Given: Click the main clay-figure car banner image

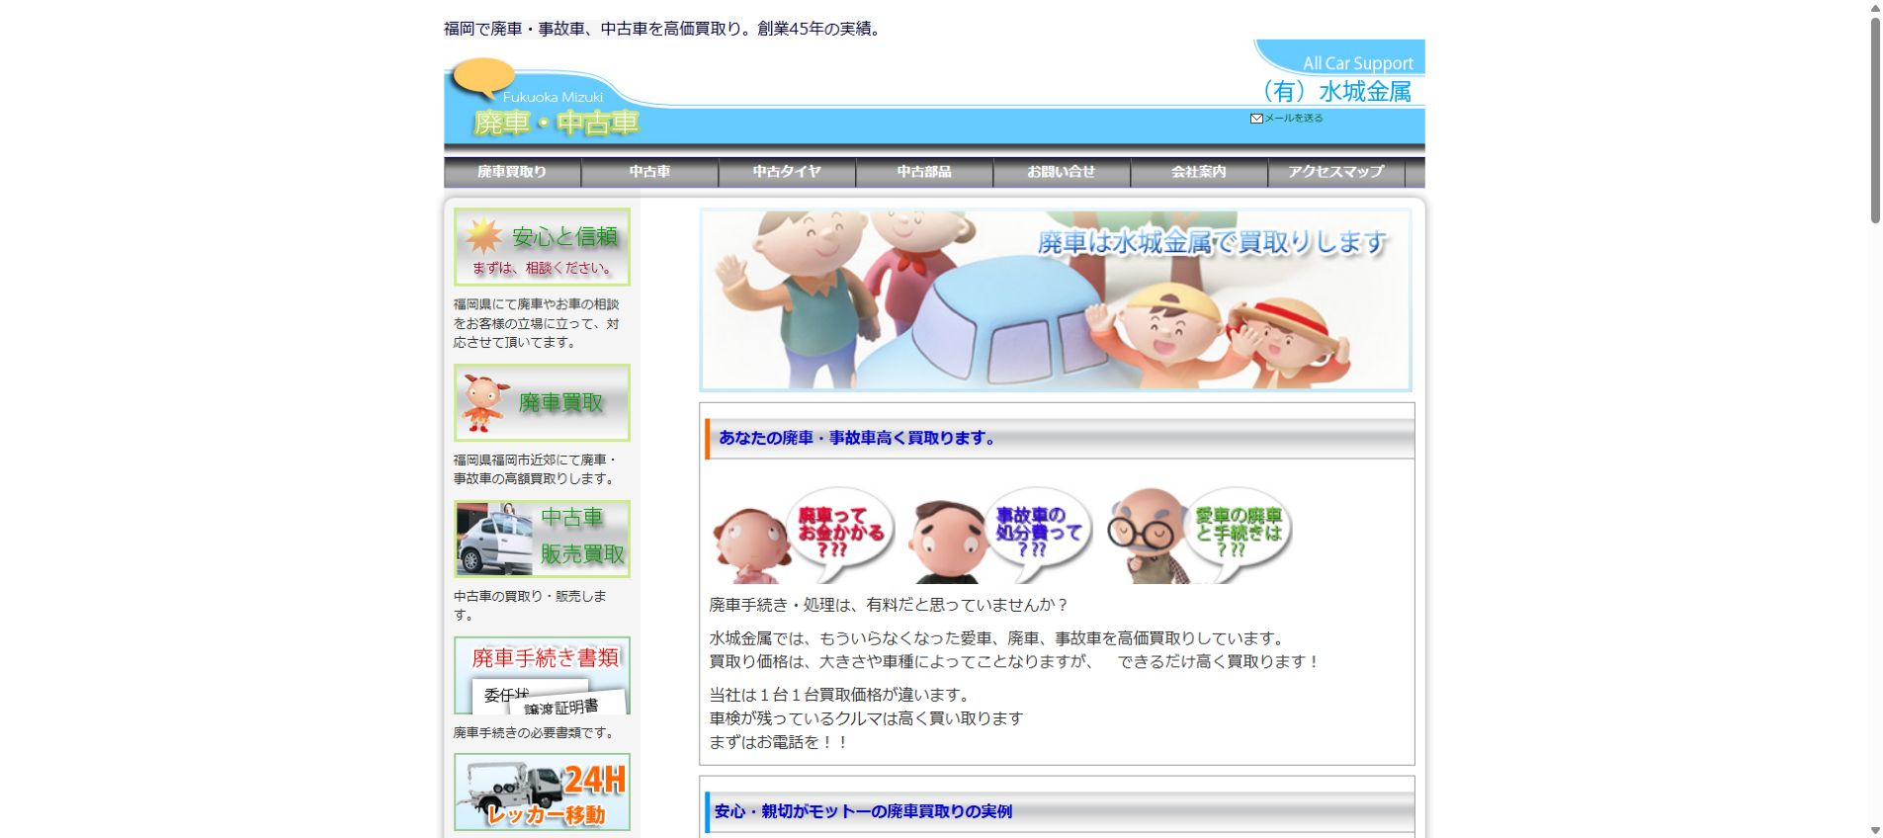Looking at the screenshot, I should pyautogui.click(x=1056, y=299).
